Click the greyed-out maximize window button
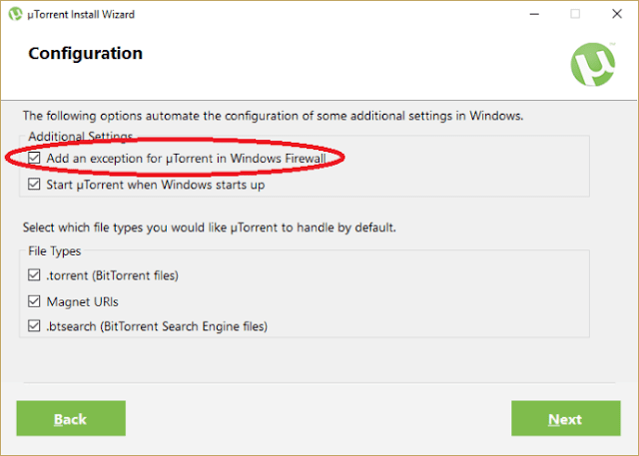Screen dimensions: 639x456 click(x=575, y=14)
